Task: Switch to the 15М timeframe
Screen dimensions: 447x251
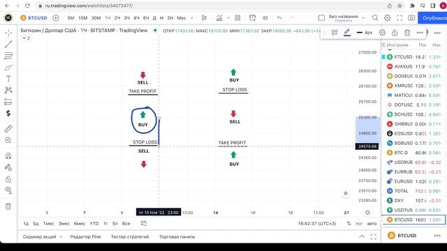Action: pos(82,18)
